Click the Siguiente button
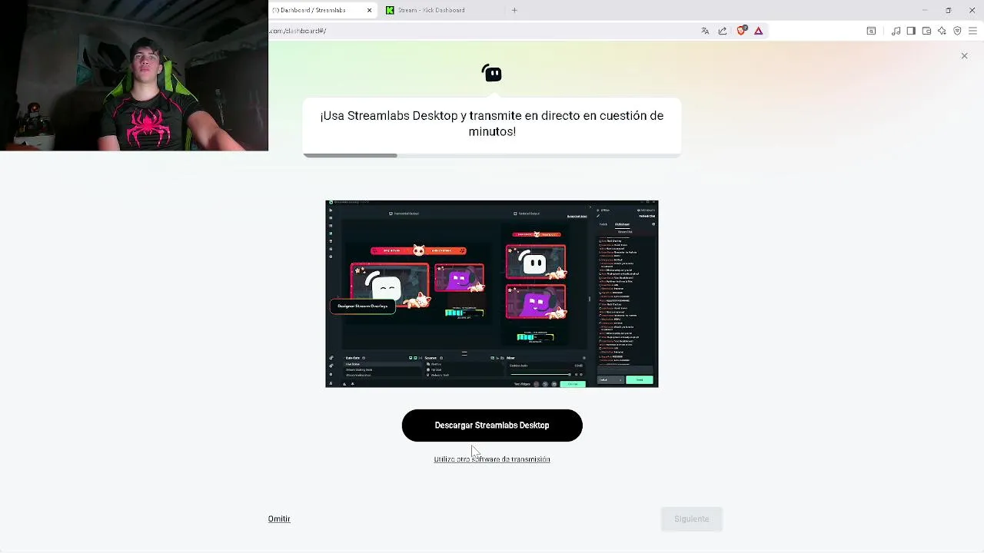 [692, 519]
